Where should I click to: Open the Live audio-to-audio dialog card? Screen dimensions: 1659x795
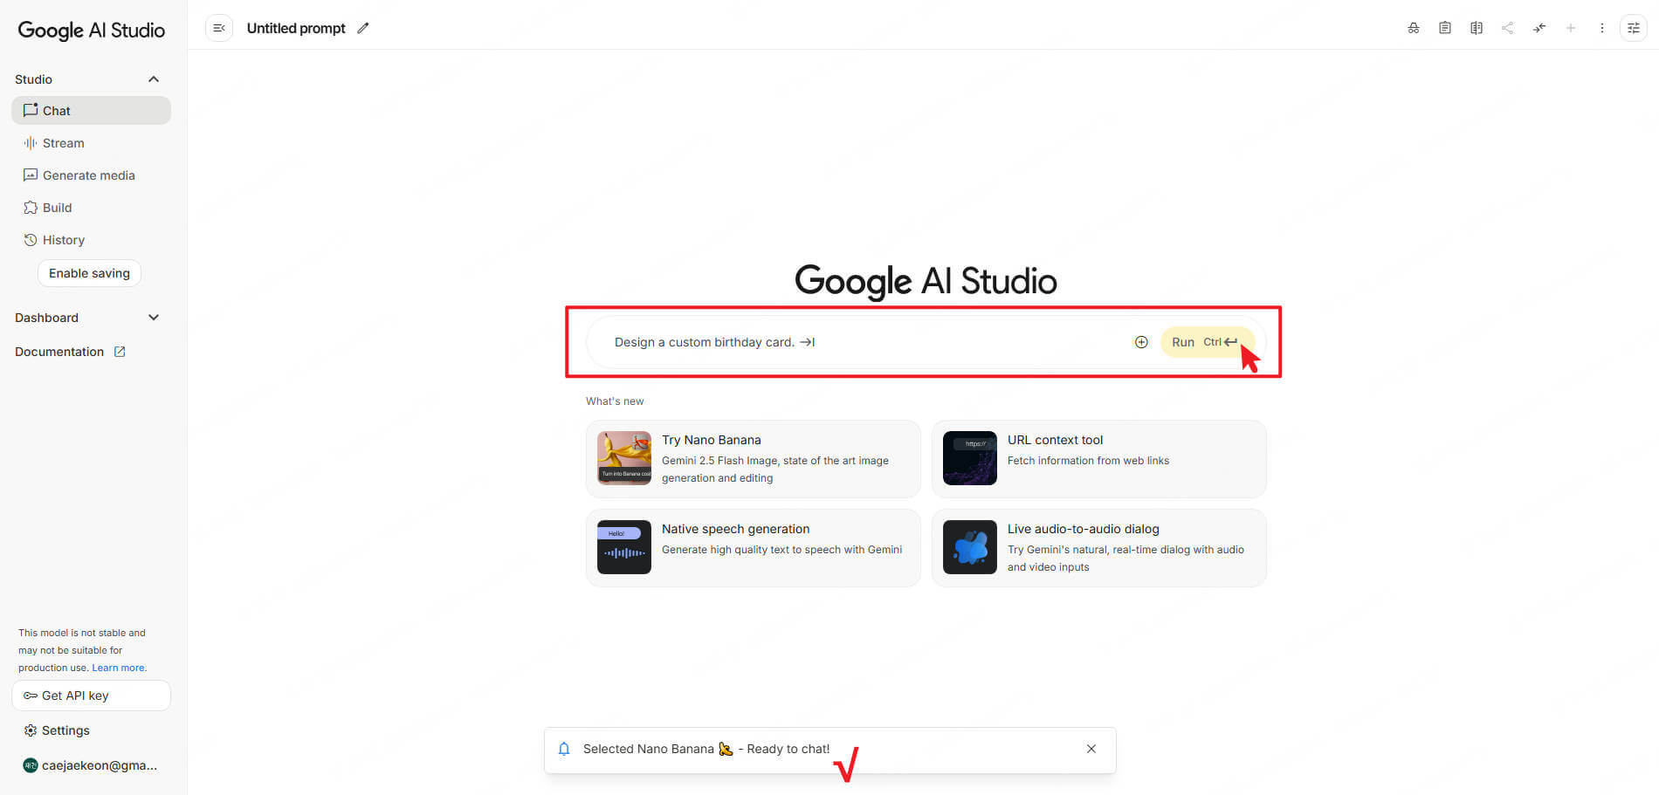1098,548
